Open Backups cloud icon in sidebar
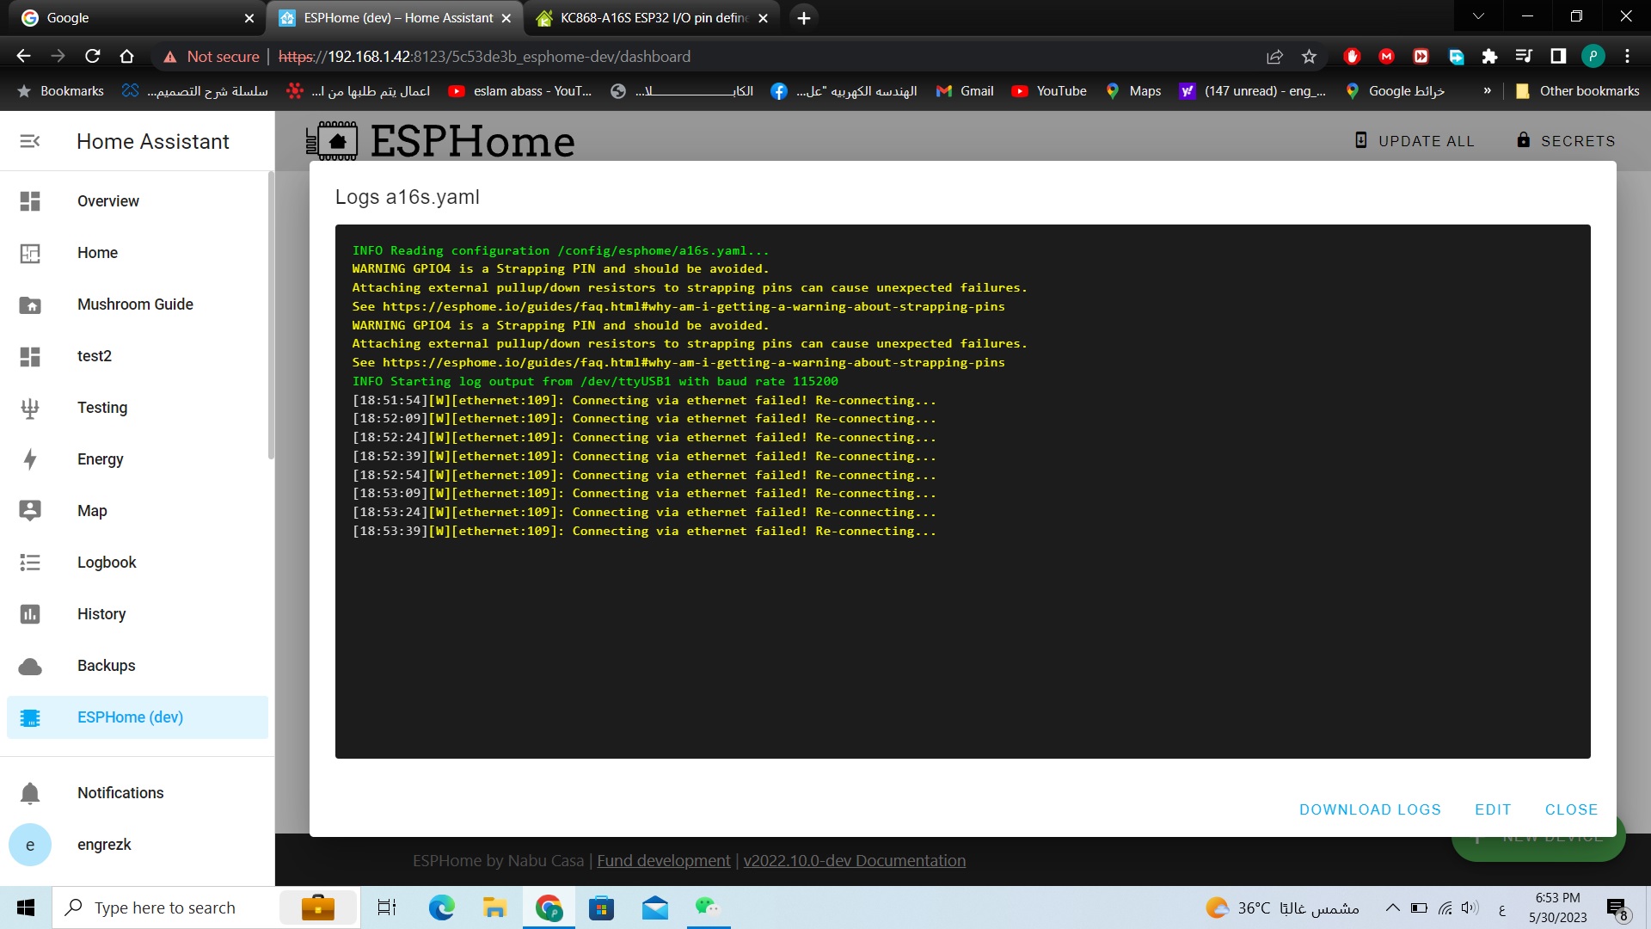 point(30,666)
